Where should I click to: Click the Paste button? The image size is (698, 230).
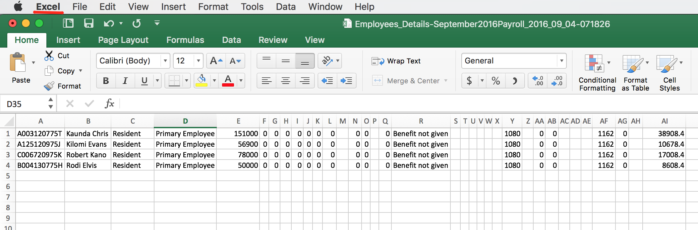click(21, 68)
